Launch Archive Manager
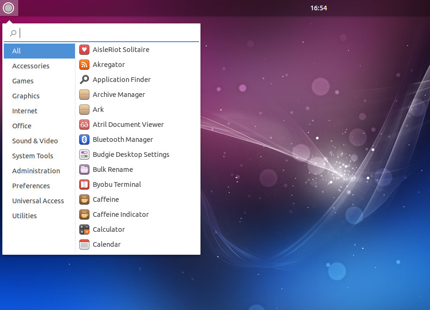This screenshot has height=310, width=430. point(119,95)
